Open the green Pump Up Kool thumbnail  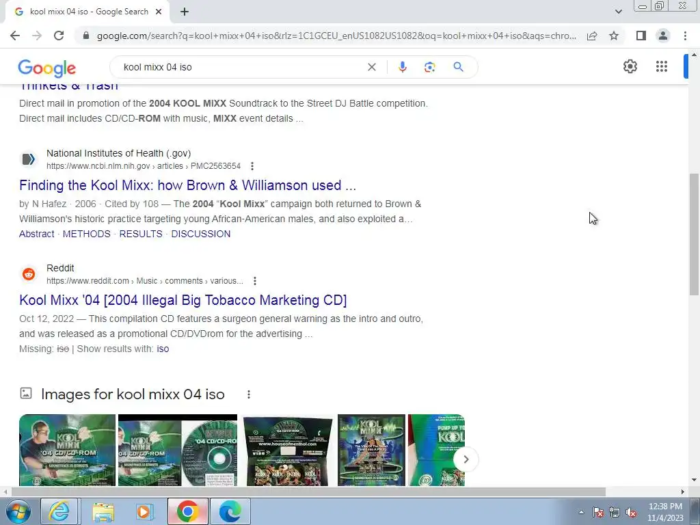coord(436,450)
